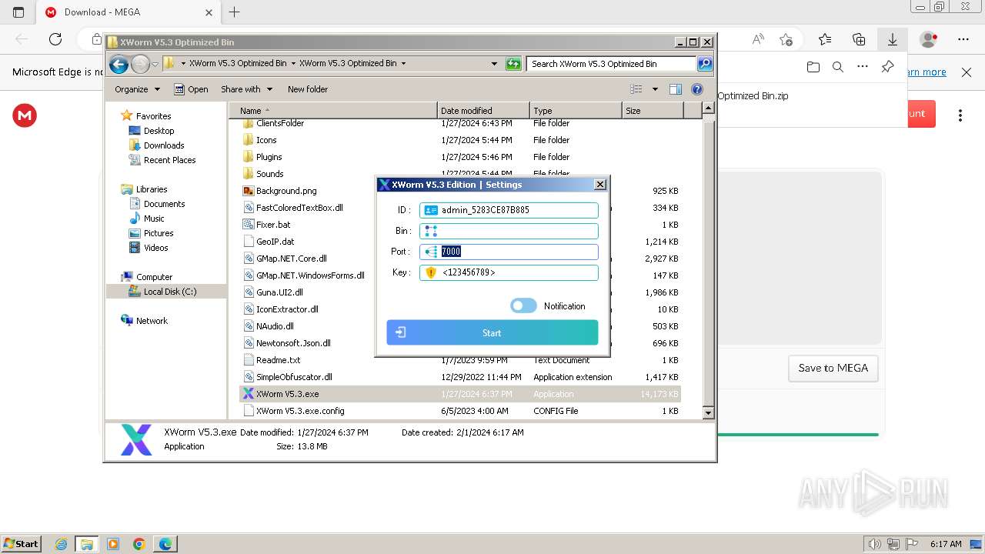Open Edge Settings and more menu
Screen dimensions: 985x554
pos(963,39)
